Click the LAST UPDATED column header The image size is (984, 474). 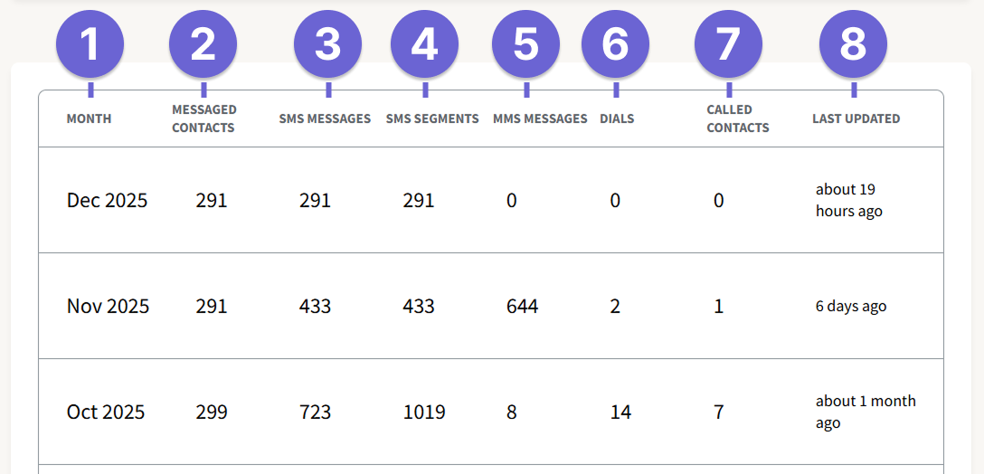click(x=856, y=118)
